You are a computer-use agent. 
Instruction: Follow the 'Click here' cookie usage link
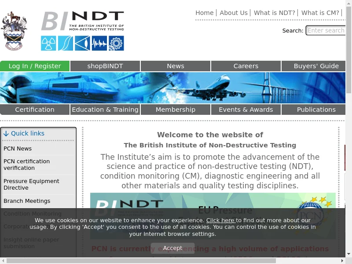pyautogui.click(x=221, y=220)
